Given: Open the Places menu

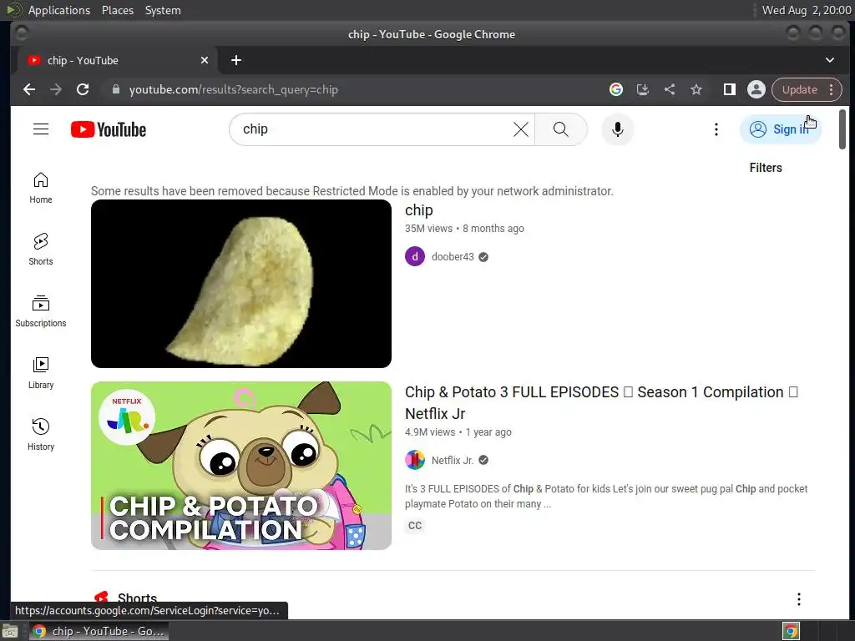Looking at the screenshot, I should [118, 10].
